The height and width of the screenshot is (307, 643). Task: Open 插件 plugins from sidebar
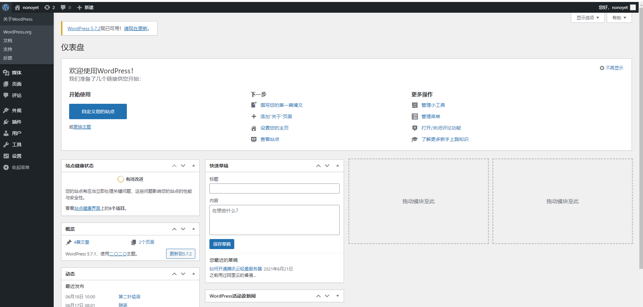[16, 122]
